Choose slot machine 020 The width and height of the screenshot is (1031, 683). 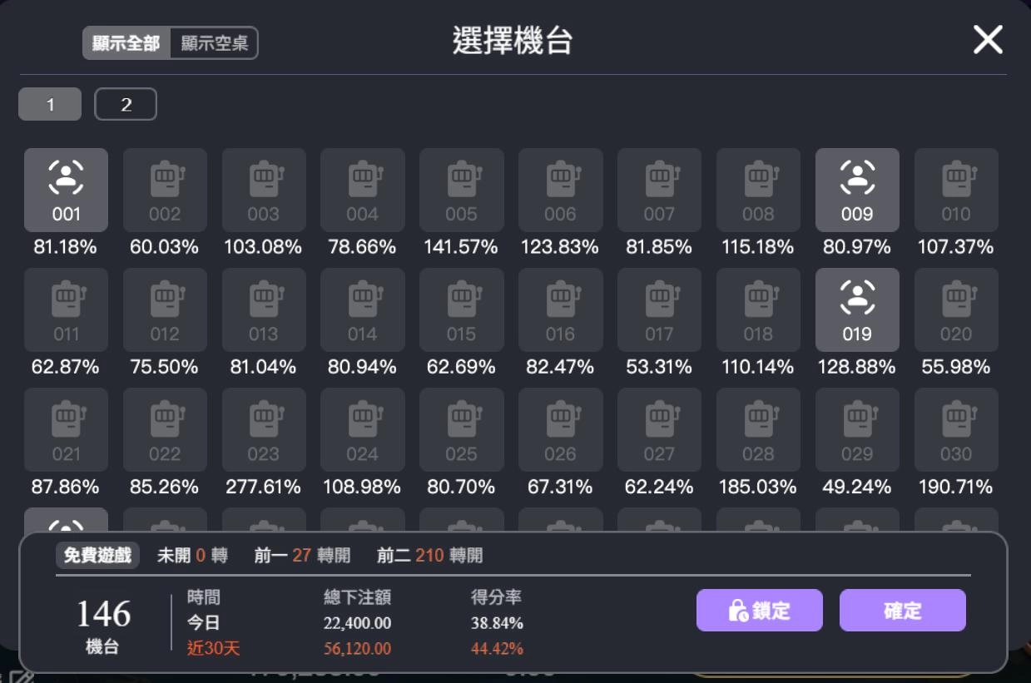pos(956,309)
